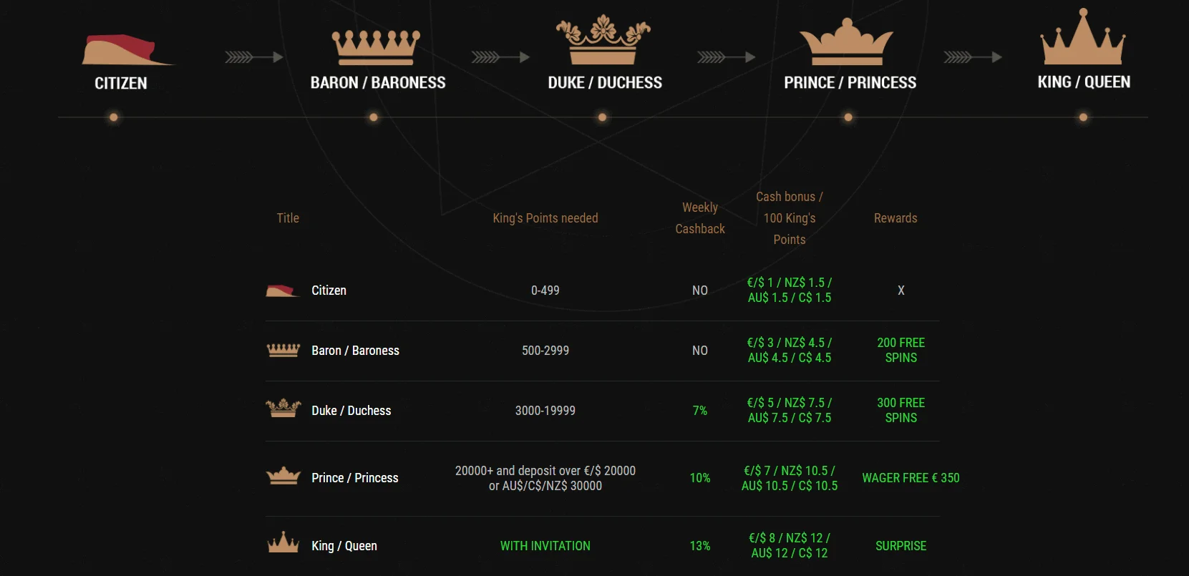Click the arrow between Citizen and Baron
Screen dimensions: 1189x576
(x=254, y=57)
